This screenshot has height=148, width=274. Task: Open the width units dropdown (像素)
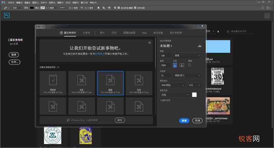(x=187, y=56)
